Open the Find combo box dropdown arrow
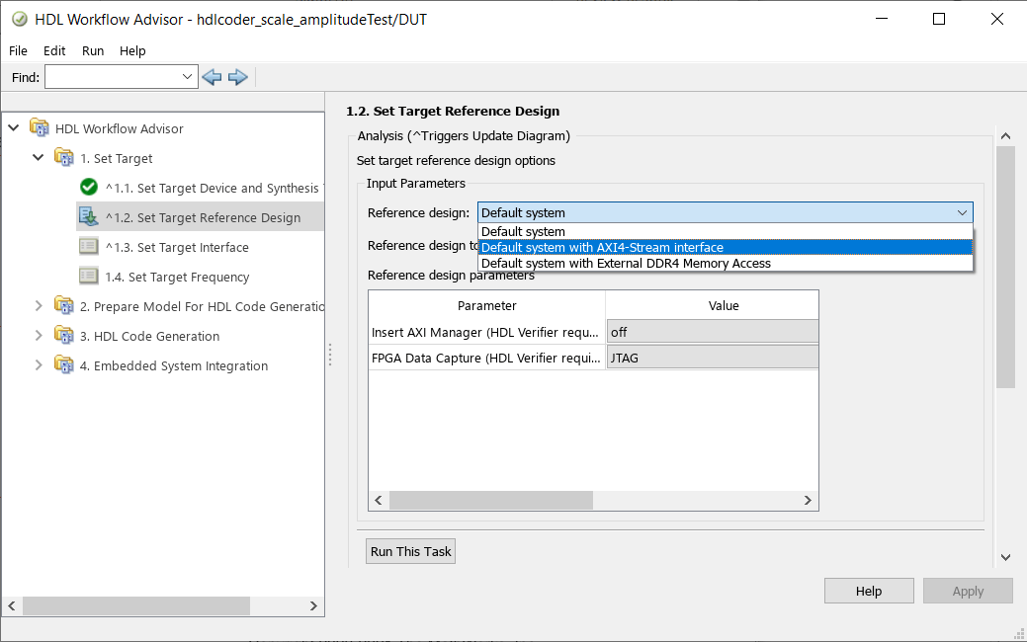 [189, 77]
